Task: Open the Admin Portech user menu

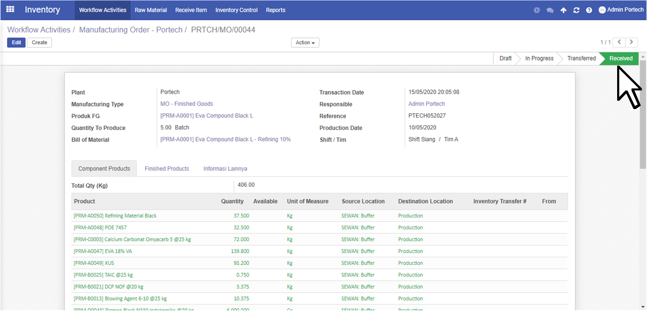Action: [x=621, y=10]
